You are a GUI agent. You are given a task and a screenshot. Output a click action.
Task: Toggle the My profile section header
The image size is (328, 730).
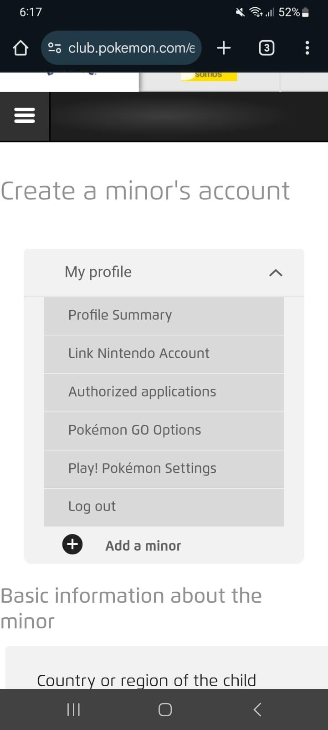(98, 272)
